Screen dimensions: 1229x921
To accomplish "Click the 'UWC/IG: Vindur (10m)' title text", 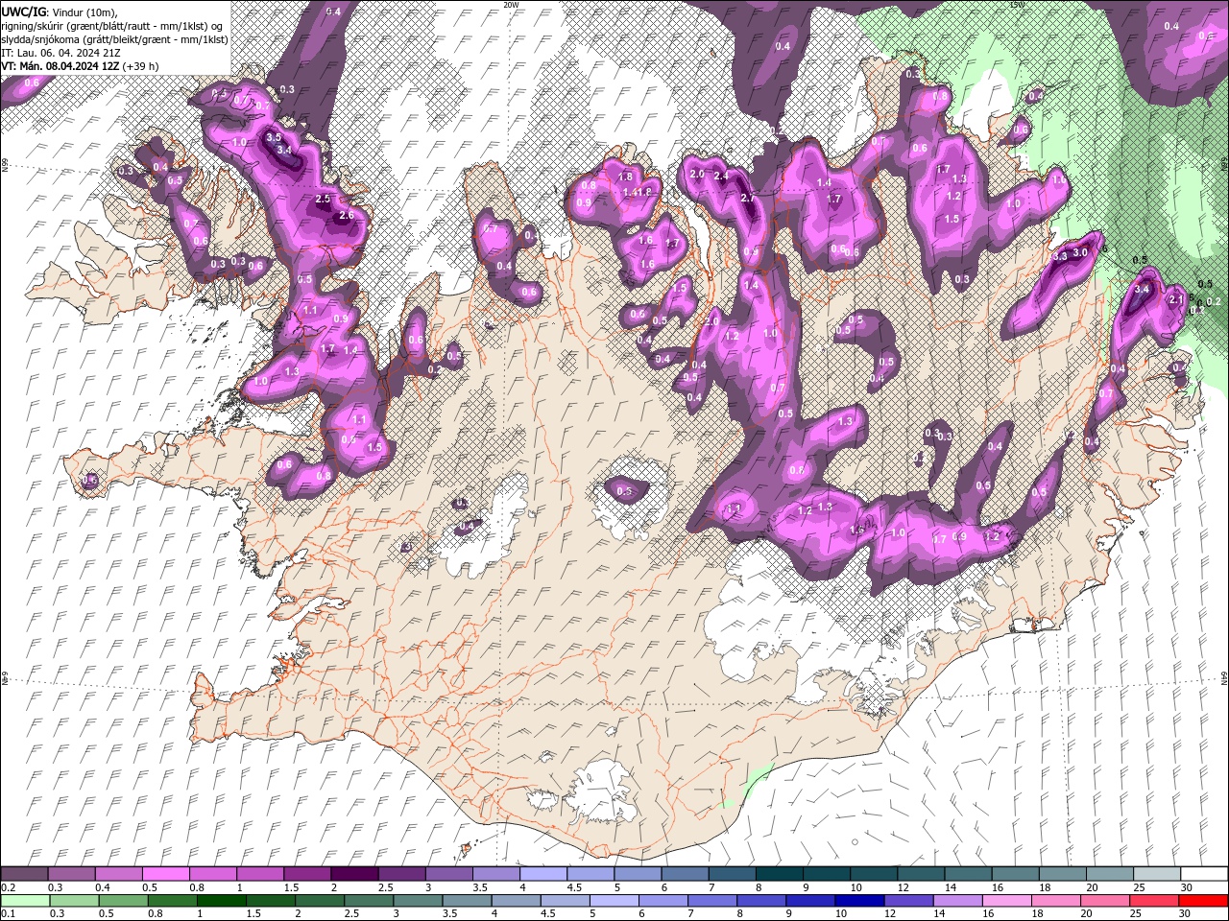I will (x=60, y=12).
